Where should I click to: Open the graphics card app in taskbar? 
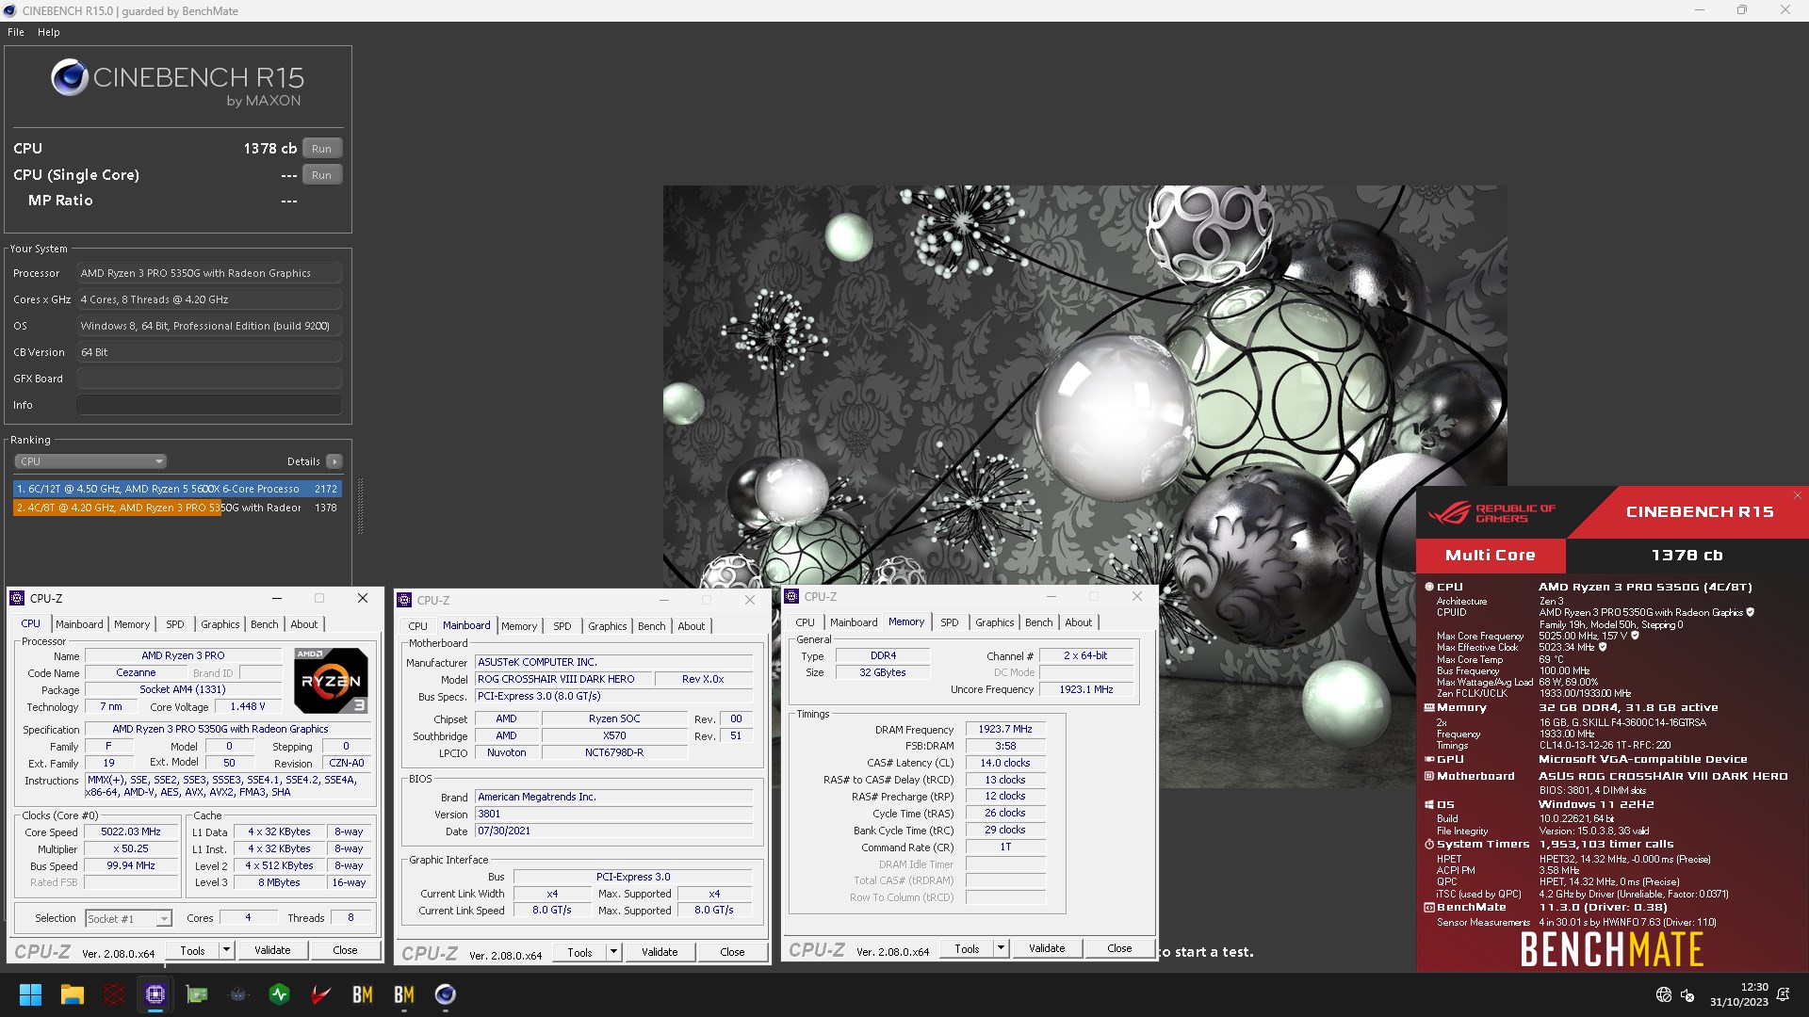point(197,994)
